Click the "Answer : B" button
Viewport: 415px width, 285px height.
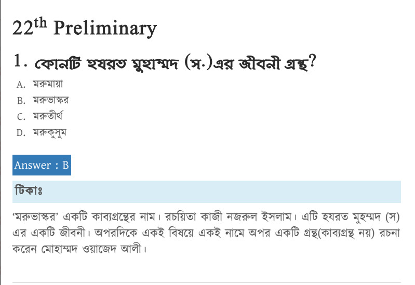[42, 166]
